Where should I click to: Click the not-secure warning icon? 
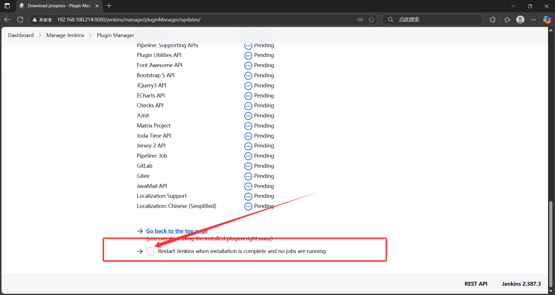(35, 20)
